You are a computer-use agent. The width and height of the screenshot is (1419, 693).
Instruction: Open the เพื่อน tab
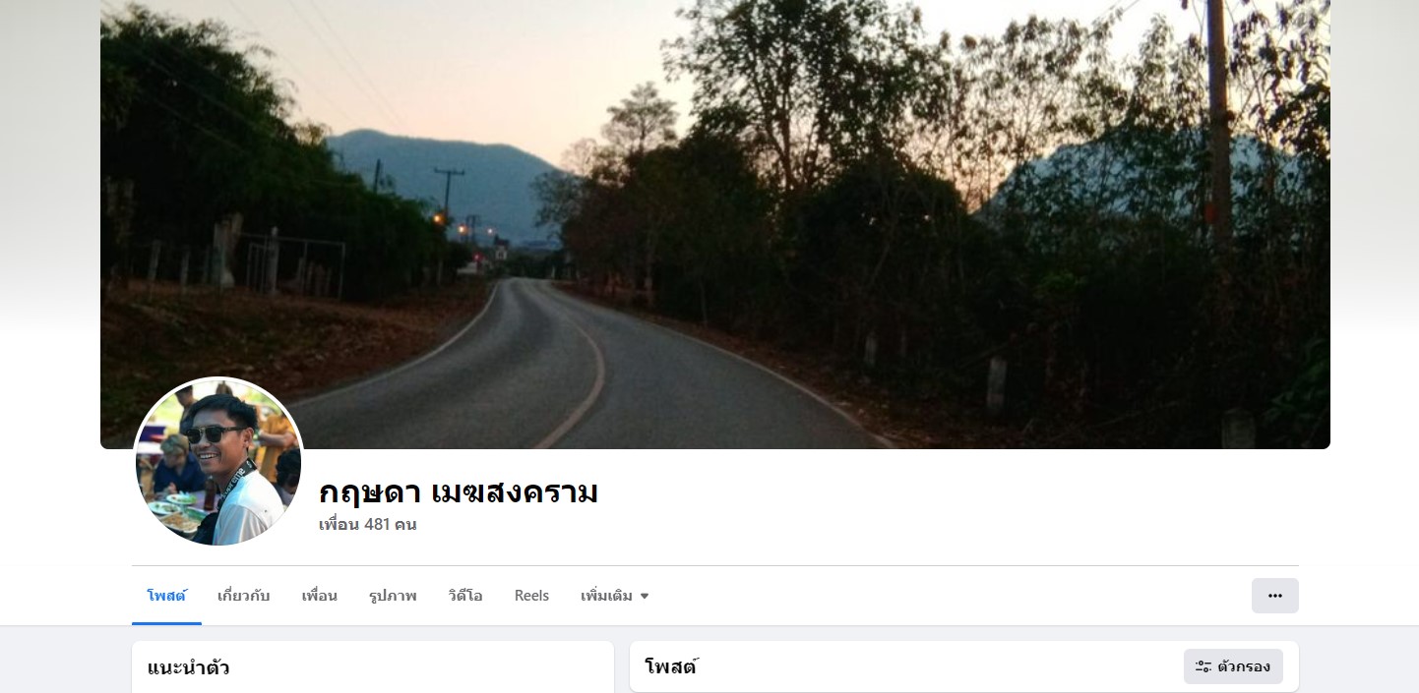click(x=320, y=596)
